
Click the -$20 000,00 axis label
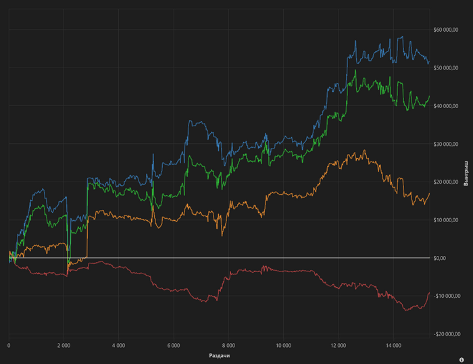[x=447, y=334]
